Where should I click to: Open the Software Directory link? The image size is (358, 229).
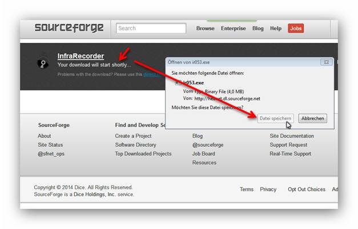coord(136,144)
